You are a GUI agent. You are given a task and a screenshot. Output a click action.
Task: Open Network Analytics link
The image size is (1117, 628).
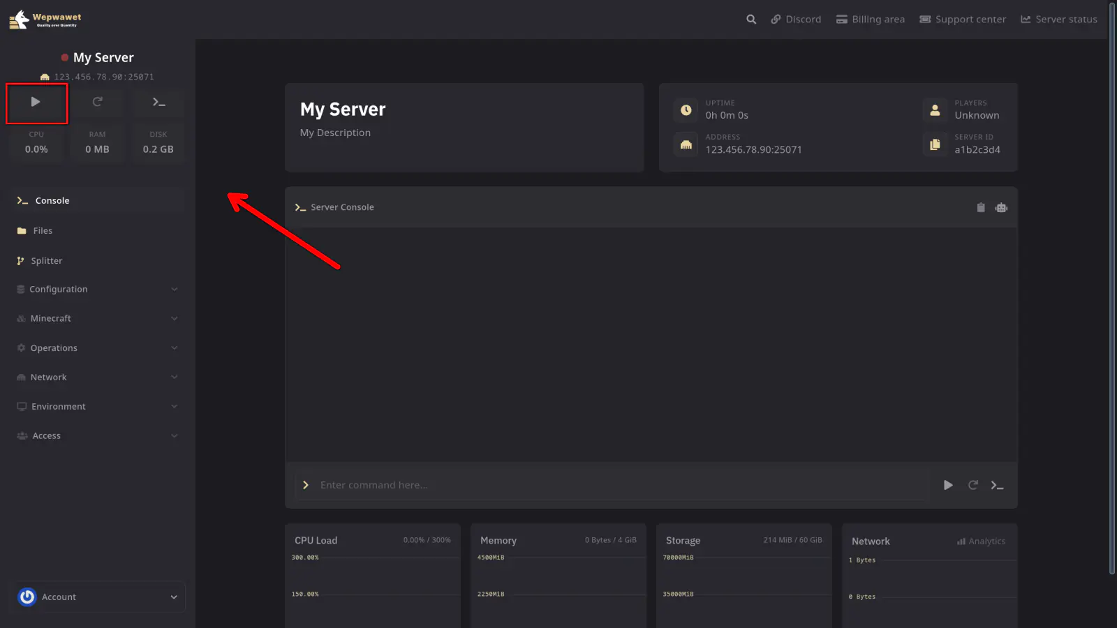coord(981,541)
